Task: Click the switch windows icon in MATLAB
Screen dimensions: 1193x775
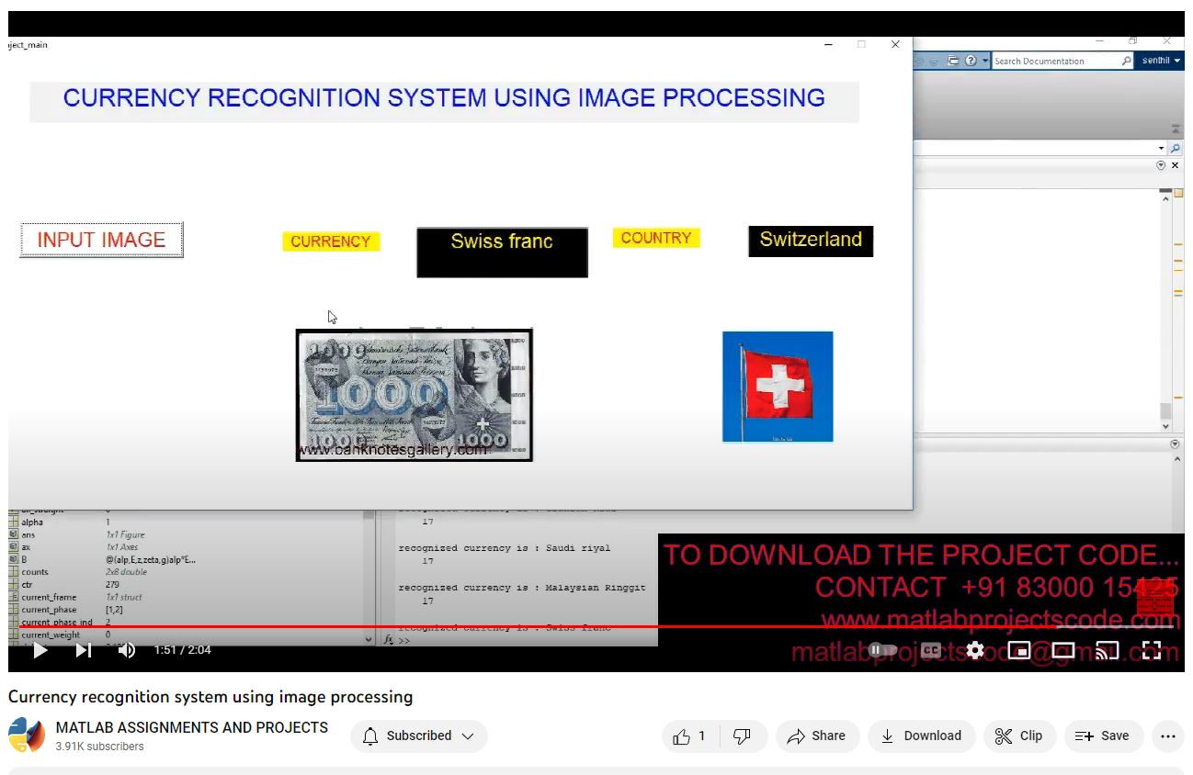Action: 953,61
